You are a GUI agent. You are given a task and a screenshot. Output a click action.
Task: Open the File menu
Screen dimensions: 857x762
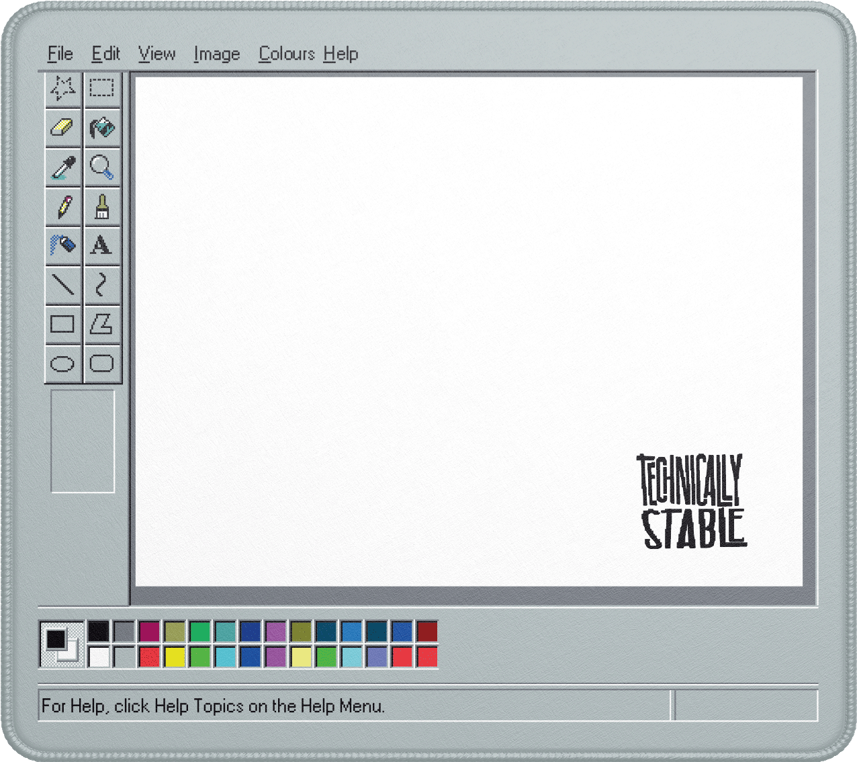[x=60, y=54]
